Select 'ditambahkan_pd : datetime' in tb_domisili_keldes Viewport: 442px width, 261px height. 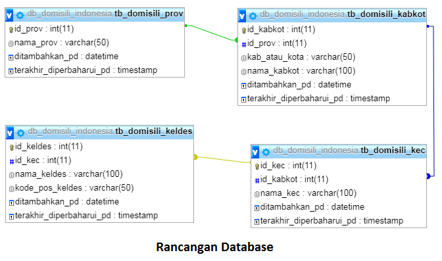pos(67,202)
